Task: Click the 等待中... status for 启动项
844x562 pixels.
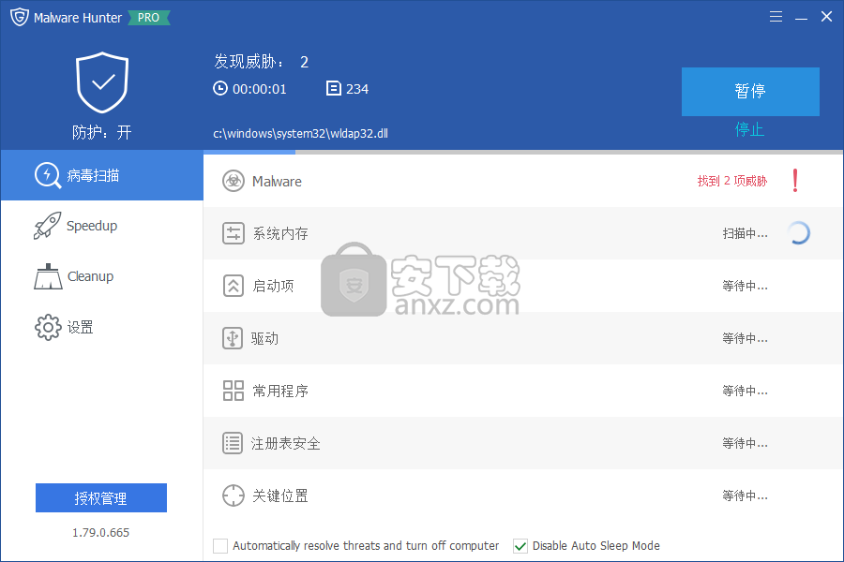Action: pos(745,286)
